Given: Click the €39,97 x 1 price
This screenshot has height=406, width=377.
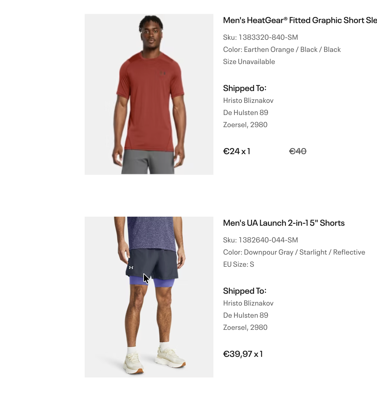Looking at the screenshot, I should [x=243, y=354].
